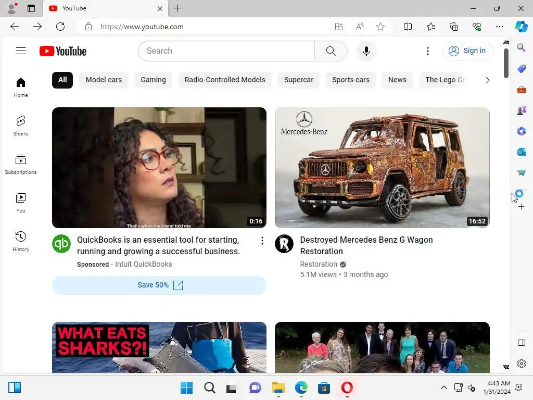Open Tools briefcase in Edge sidebar
This screenshot has width=533, height=400.
click(x=521, y=90)
